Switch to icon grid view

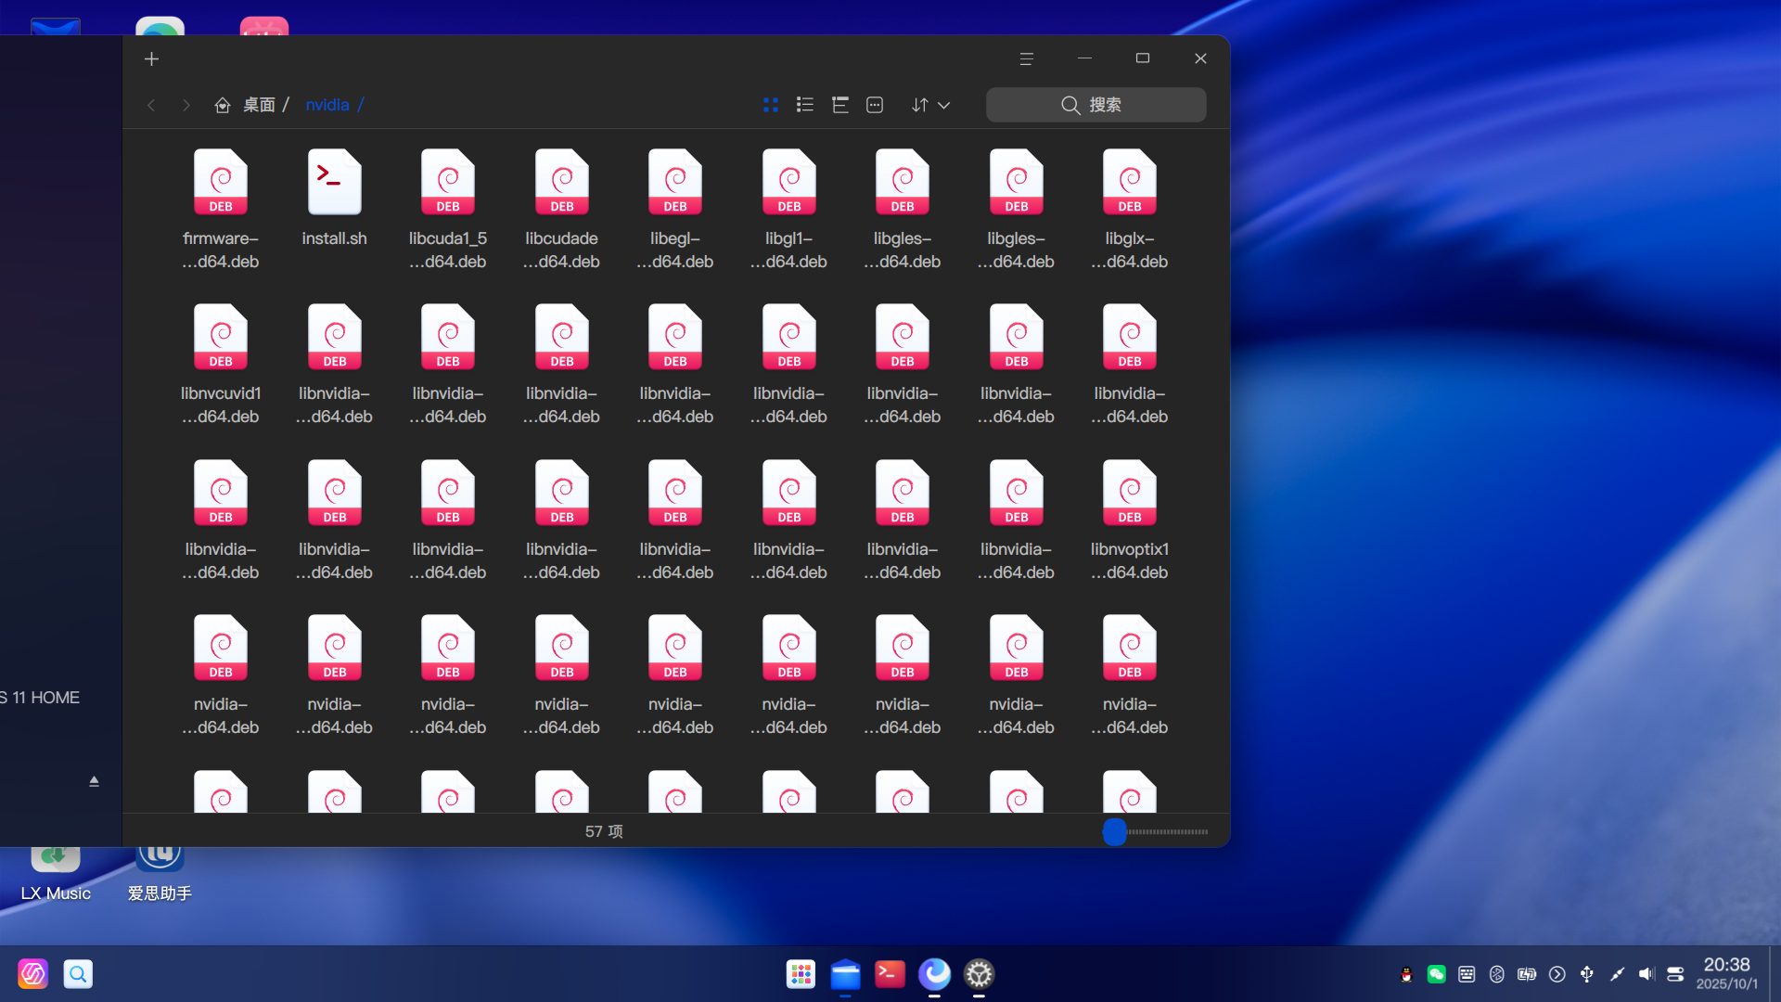point(770,105)
